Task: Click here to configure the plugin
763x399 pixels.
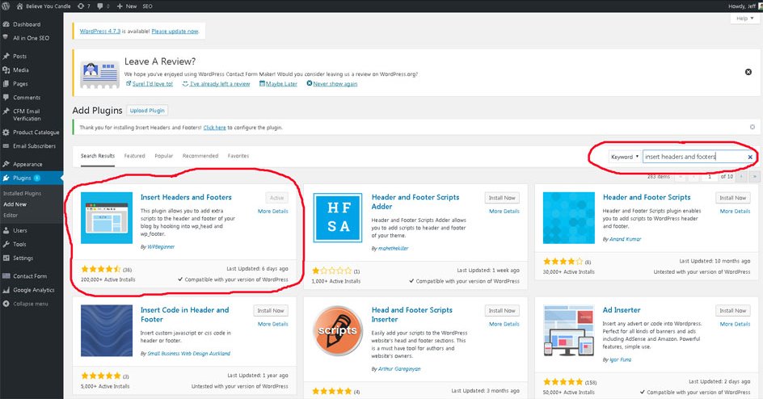Action: tap(215, 128)
